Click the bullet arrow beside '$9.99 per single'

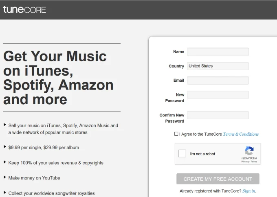pos(5,147)
